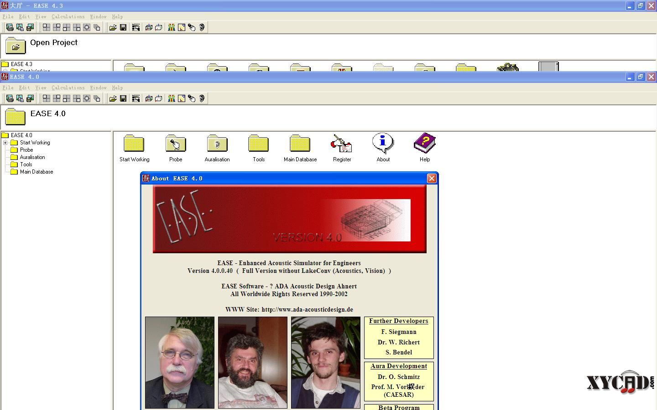
Task: Select Tools in the tree panel
Action: pos(26,164)
